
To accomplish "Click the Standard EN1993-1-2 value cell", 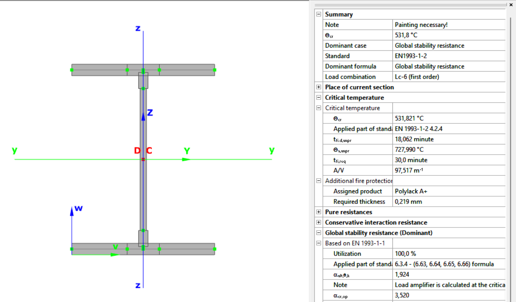I will tap(448, 56).
